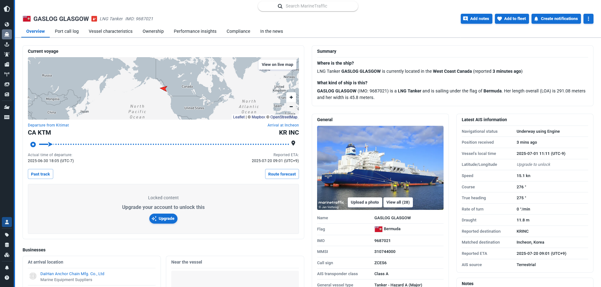The width and height of the screenshot is (601, 287).
Task: Open the Route forecast button
Action: click(282, 174)
